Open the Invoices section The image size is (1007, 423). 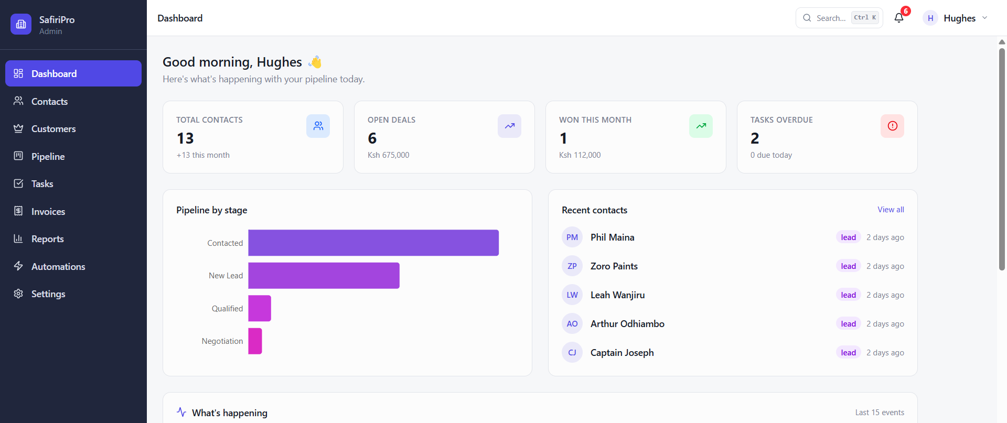point(73,211)
